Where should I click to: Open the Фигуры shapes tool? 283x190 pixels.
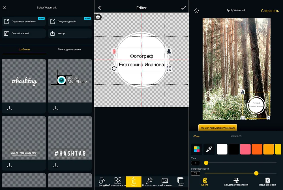[x=102, y=182]
